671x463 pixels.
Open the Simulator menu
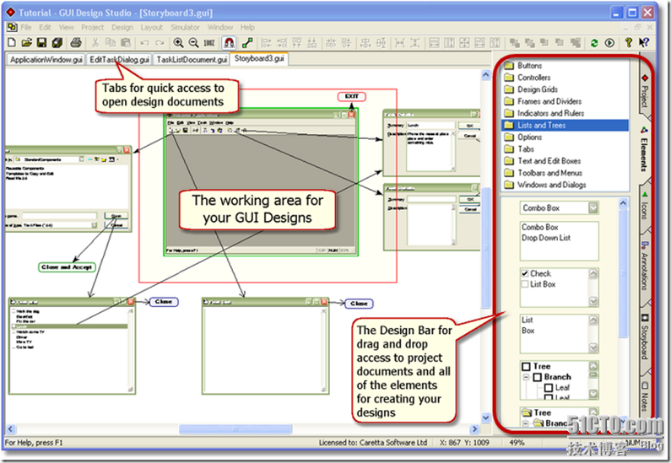click(185, 27)
